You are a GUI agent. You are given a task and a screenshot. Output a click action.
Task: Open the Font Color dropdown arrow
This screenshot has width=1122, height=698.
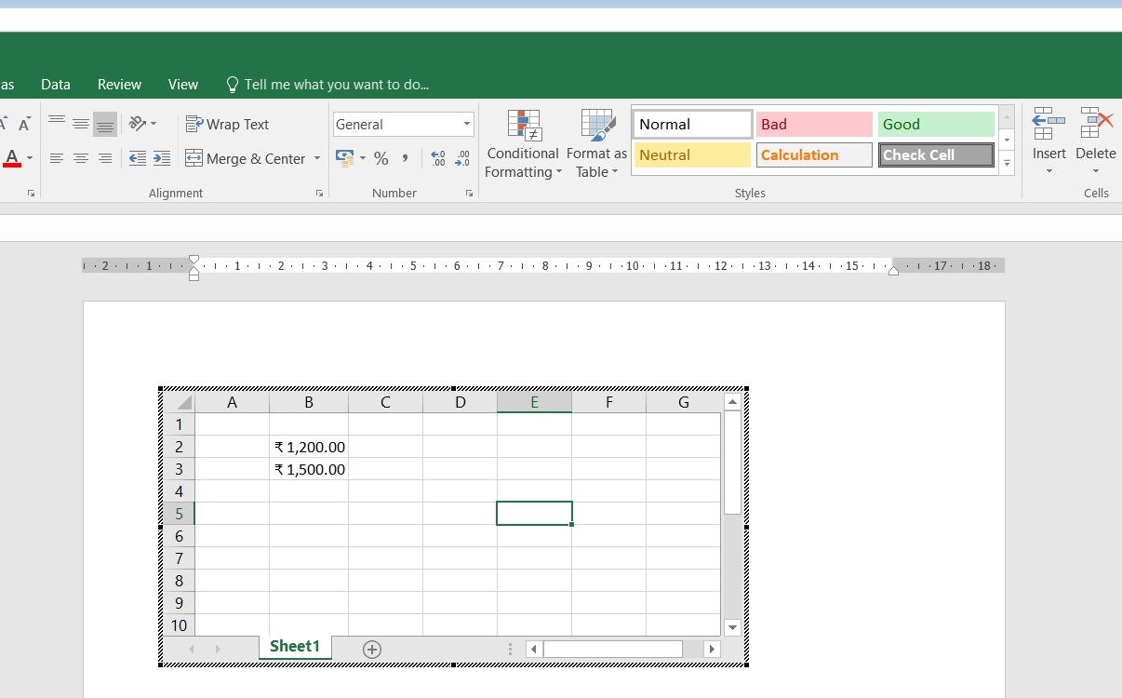[x=30, y=158]
